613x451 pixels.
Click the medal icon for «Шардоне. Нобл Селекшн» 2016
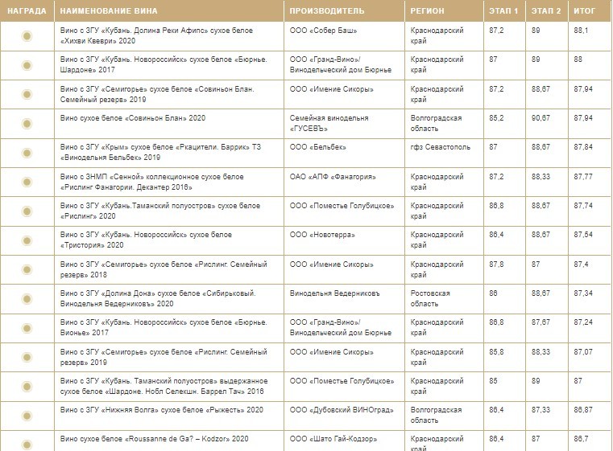tap(27, 387)
